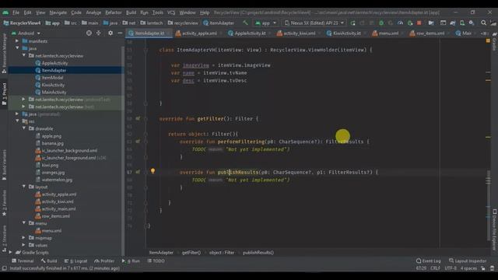Click the SDK Manager toolbar icon
Screen dimensions: 498x280
pos(472,23)
